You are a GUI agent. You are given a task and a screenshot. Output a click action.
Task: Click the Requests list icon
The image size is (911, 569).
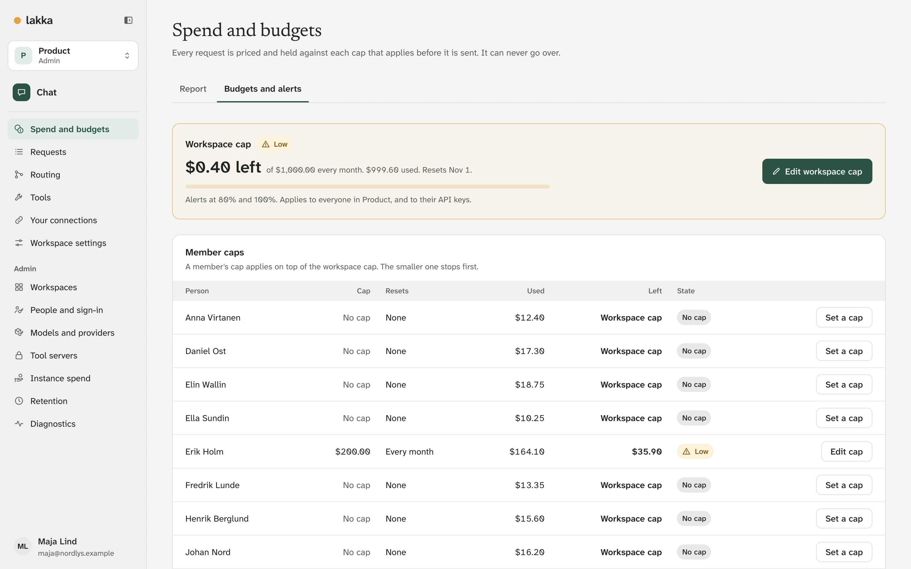(x=19, y=152)
